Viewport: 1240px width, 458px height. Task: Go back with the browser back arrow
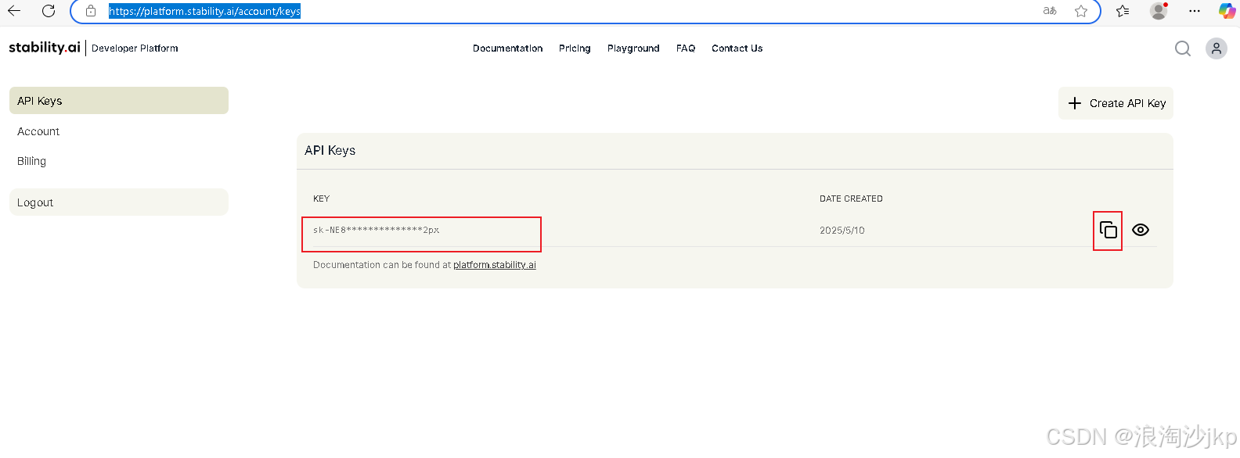(14, 11)
